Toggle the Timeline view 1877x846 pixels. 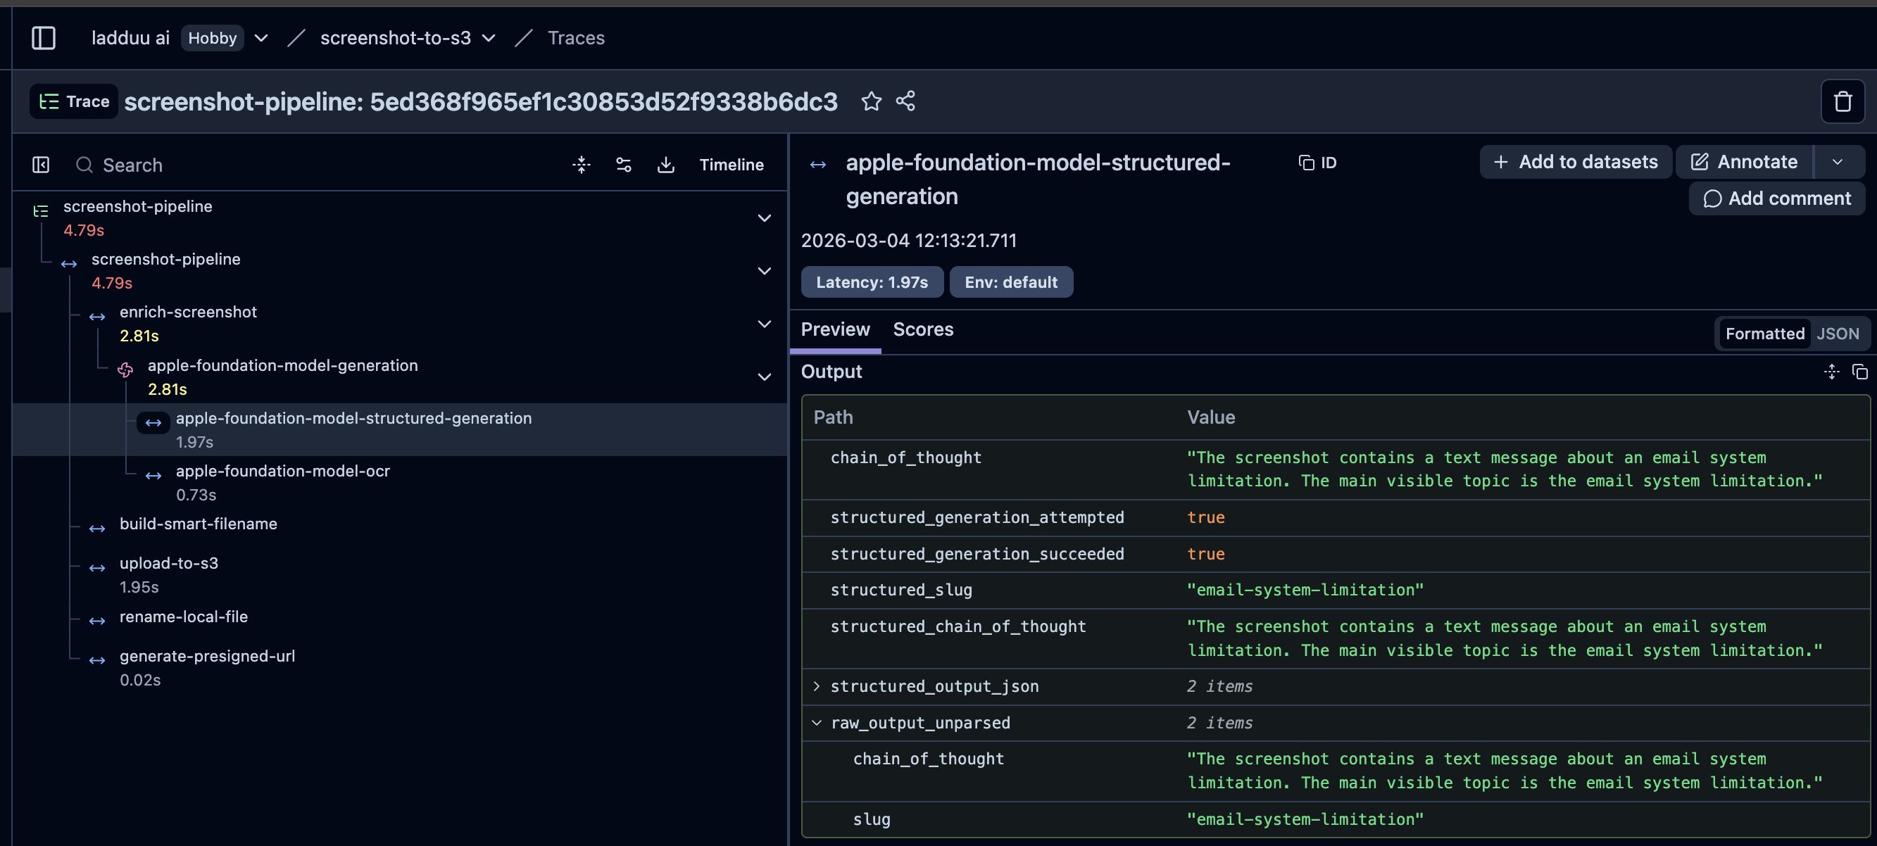731,165
